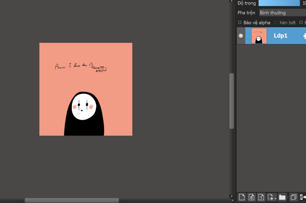Image resolution: width=306 pixels, height=203 pixels.
Task: Click the canvas vertical scrollbar thumb
Action: [232, 101]
